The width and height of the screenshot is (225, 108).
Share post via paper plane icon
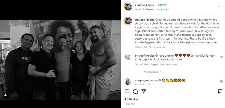click(144, 91)
